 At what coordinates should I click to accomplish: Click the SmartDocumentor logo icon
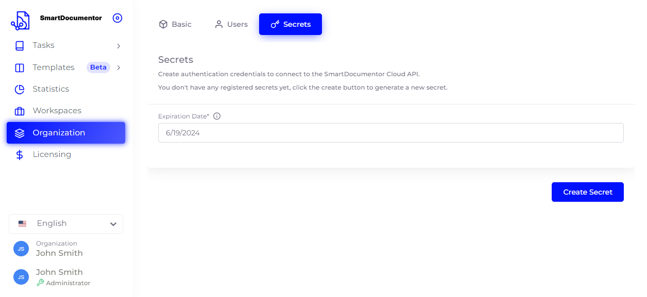click(20, 20)
